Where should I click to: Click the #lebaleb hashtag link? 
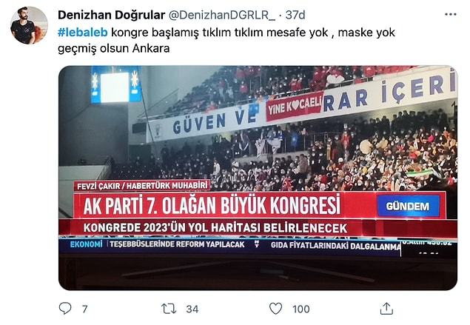(x=82, y=33)
